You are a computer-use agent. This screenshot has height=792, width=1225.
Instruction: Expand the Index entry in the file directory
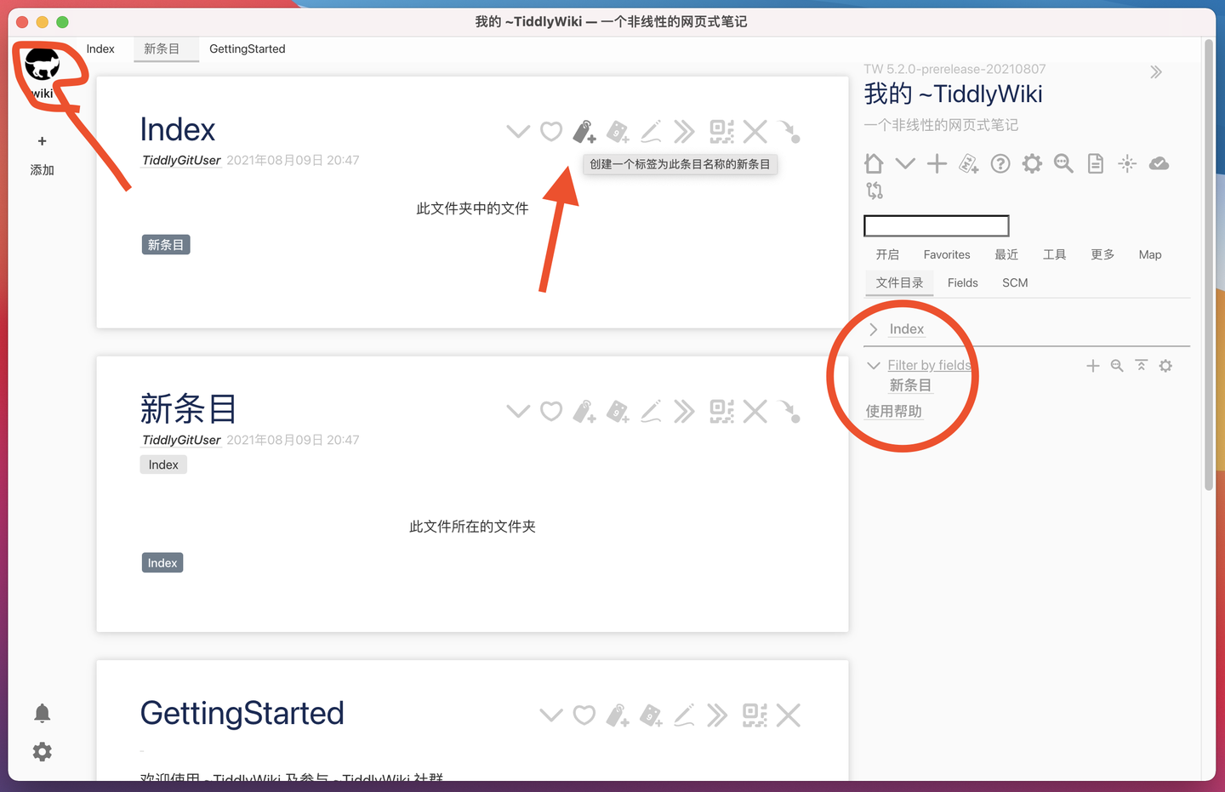tap(873, 329)
